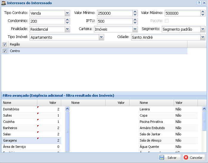This screenshot has width=208, height=163.
Task: Decrease Valor Máximo with down arrow
Action: pos(202,15)
